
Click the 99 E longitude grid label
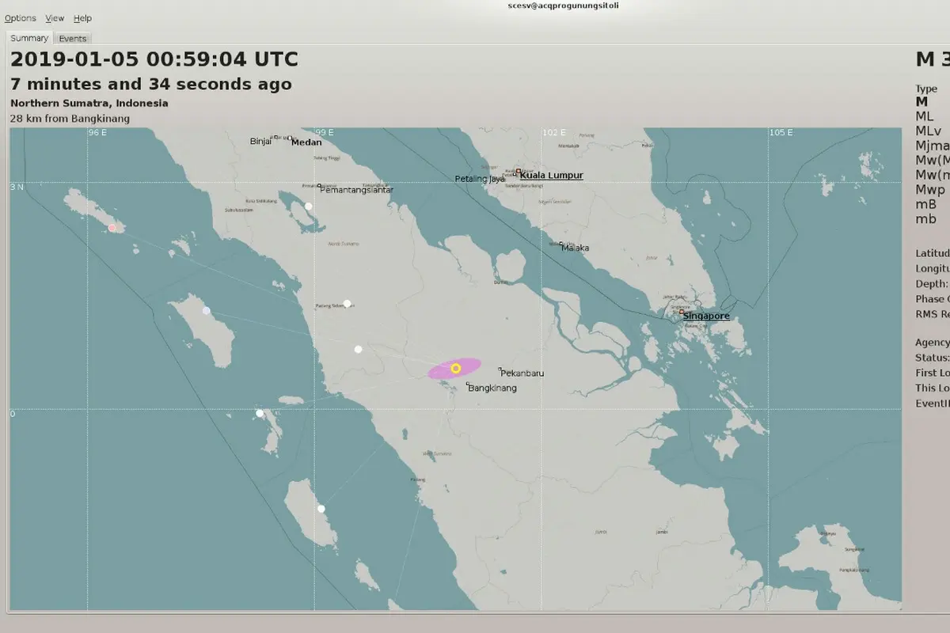[325, 133]
